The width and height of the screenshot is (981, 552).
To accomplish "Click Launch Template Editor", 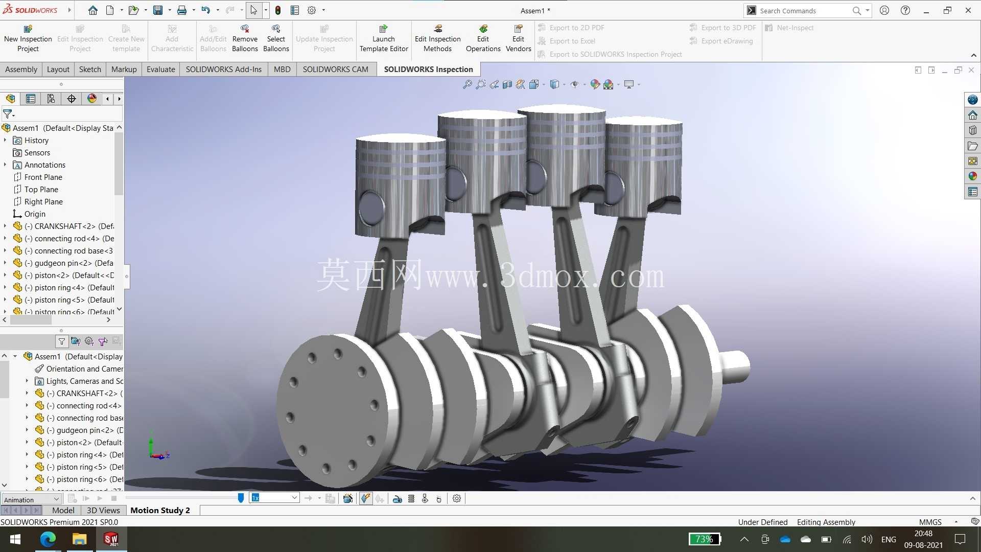I will tap(384, 38).
